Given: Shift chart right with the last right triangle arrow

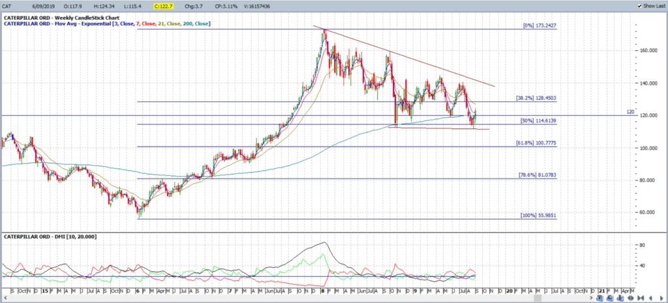Looking at the screenshot, I should [661, 298].
